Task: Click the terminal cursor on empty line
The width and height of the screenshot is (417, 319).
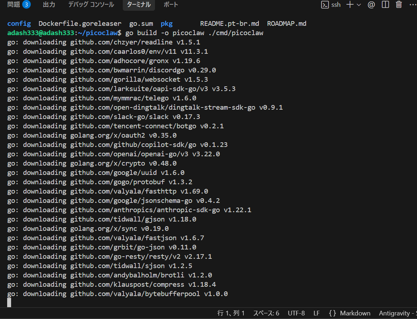Action: pyautogui.click(x=9, y=303)
